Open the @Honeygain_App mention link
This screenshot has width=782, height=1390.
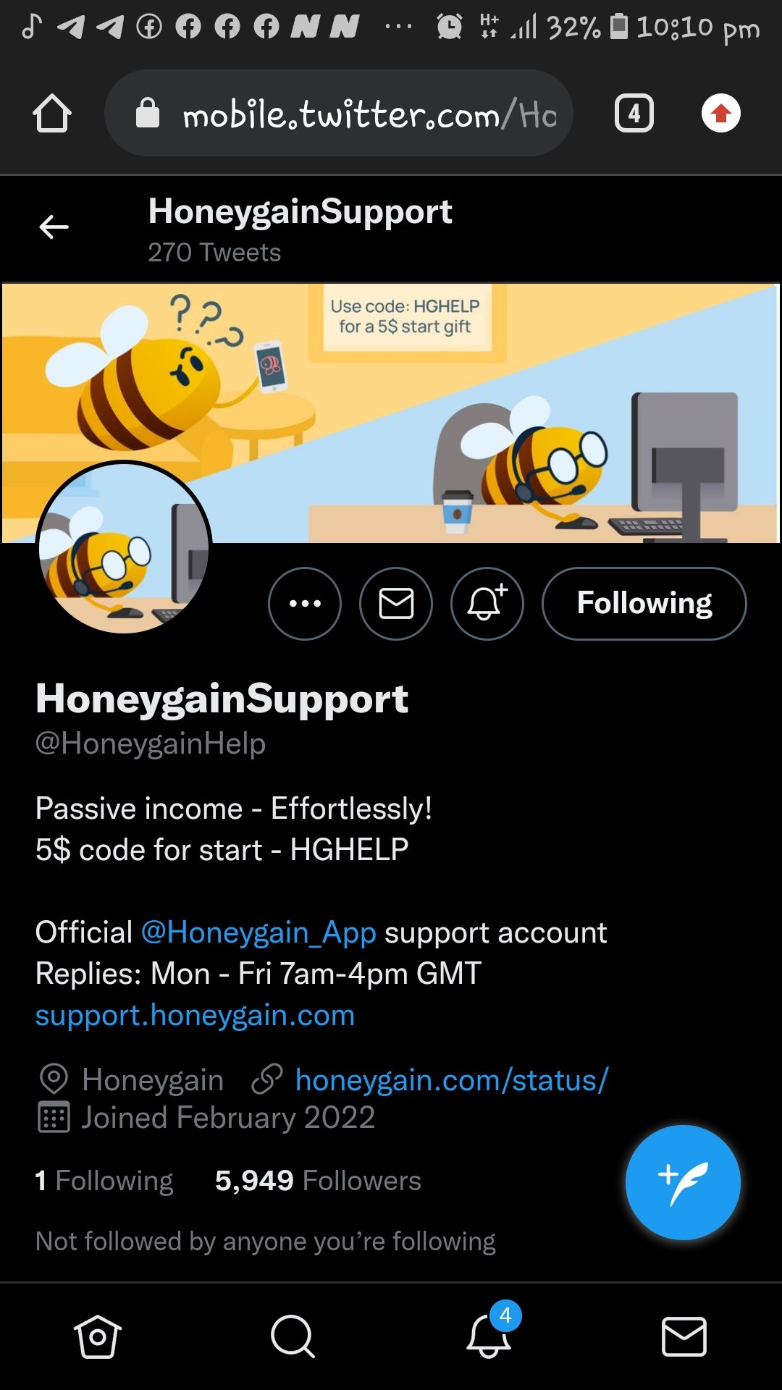(258, 932)
